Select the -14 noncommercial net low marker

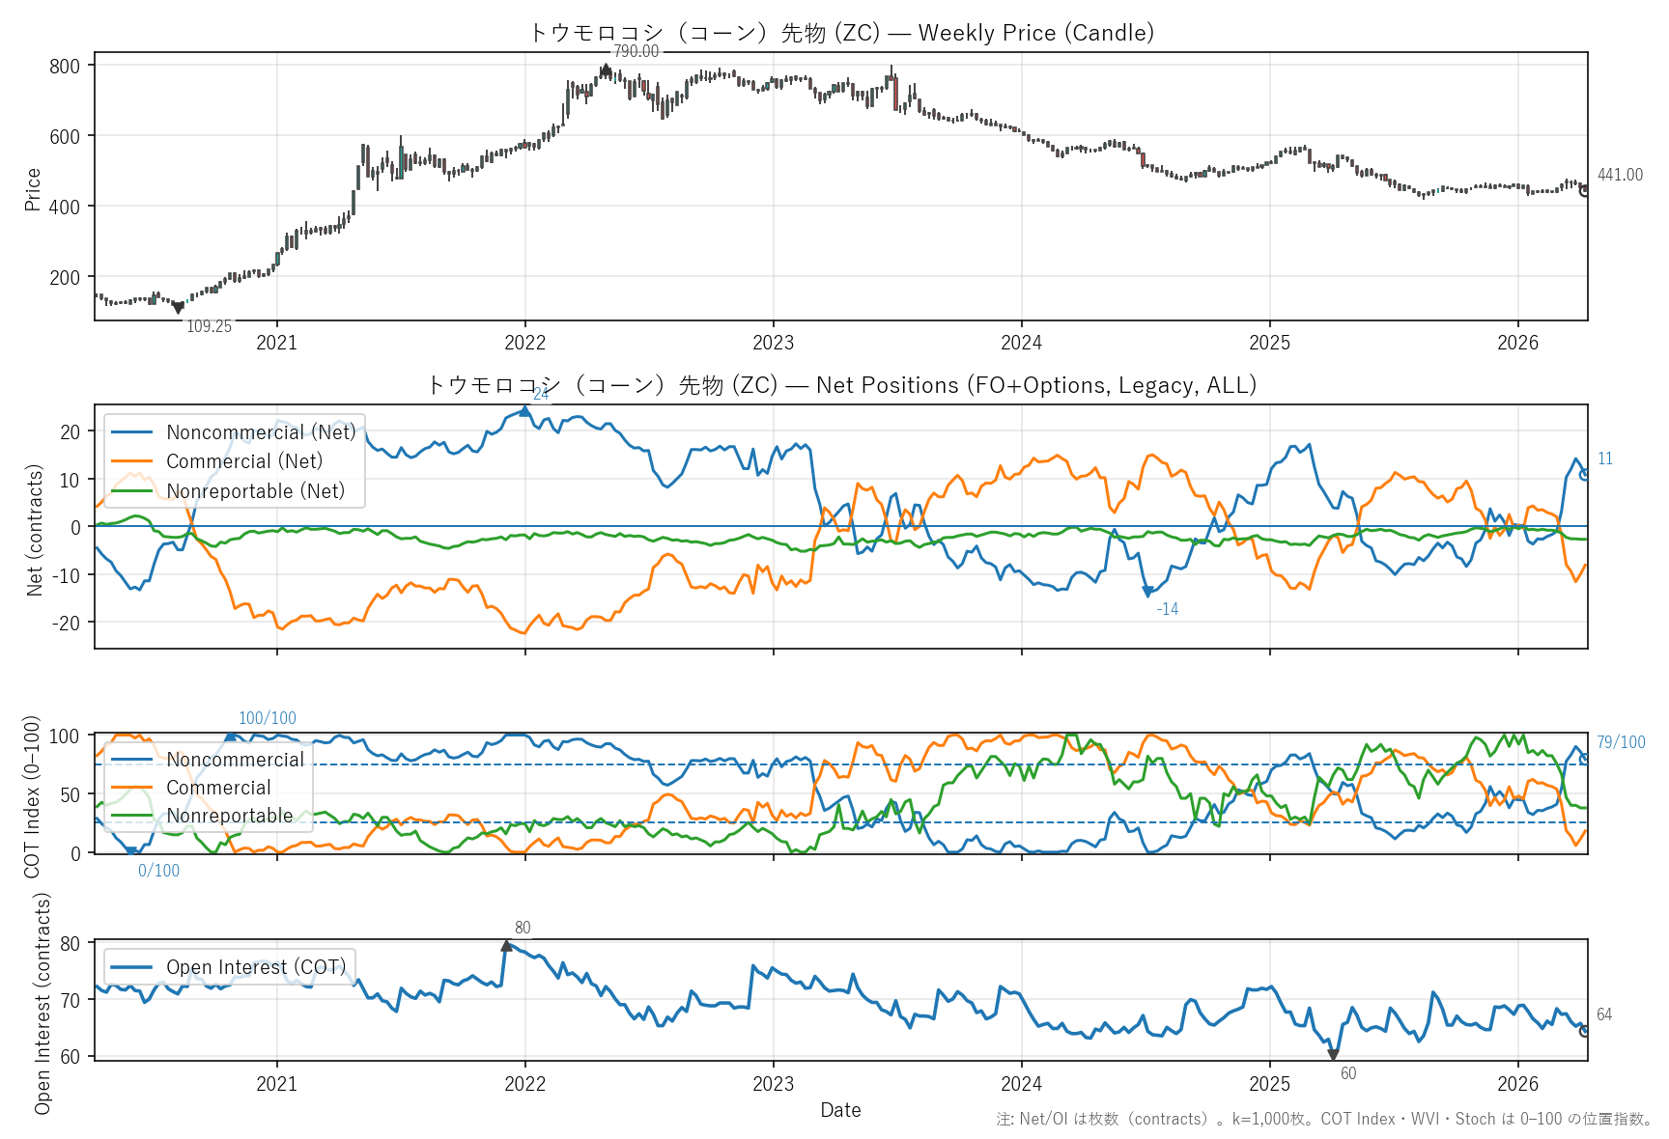pos(1147,592)
